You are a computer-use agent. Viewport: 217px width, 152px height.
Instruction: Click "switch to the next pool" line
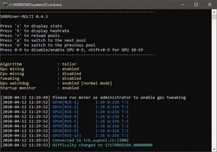point(43,40)
